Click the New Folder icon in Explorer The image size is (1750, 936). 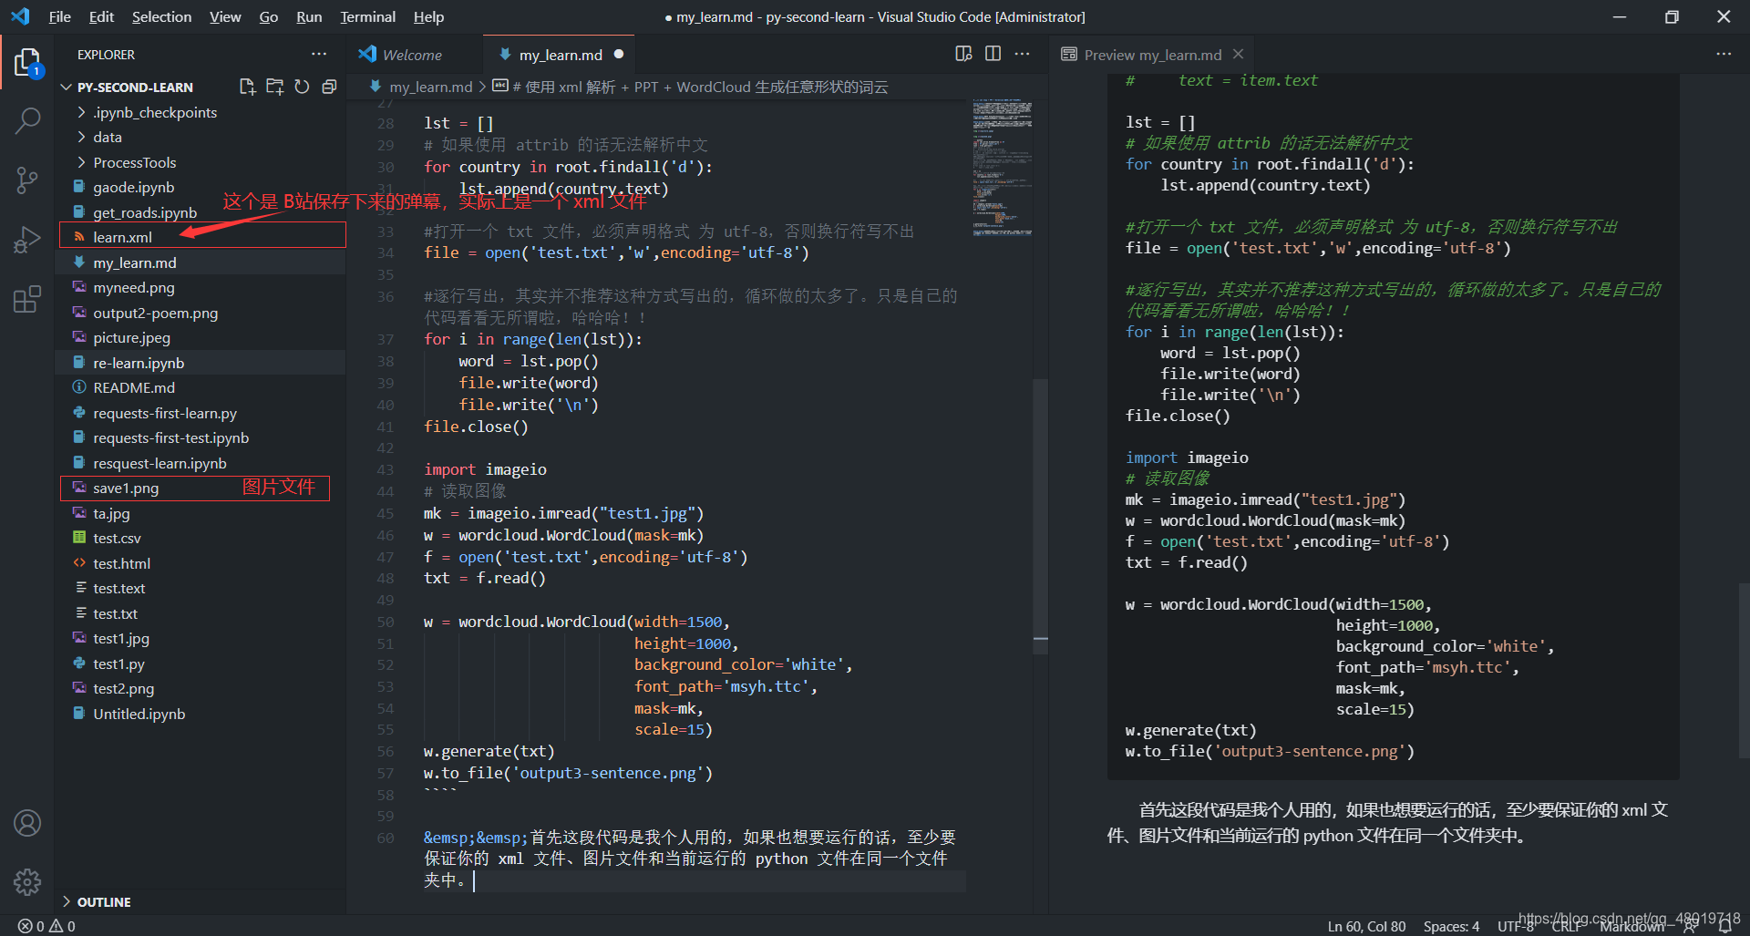pos(274,87)
